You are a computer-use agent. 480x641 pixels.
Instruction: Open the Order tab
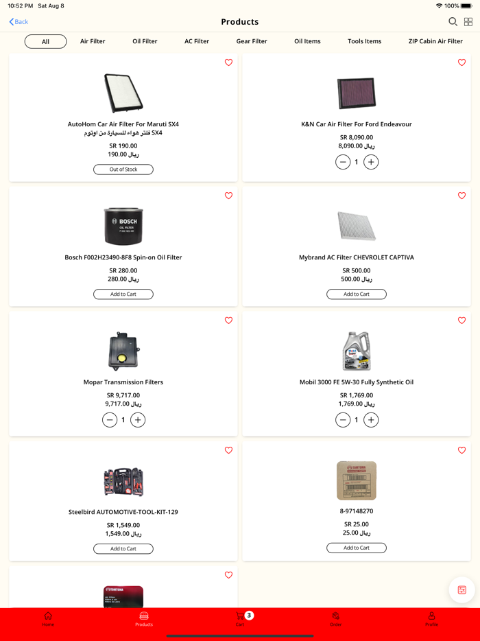[x=336, y=618]
